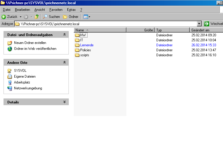Select the Policies folder name
This screenshot has height=150, width=223.
coord(85,50)
